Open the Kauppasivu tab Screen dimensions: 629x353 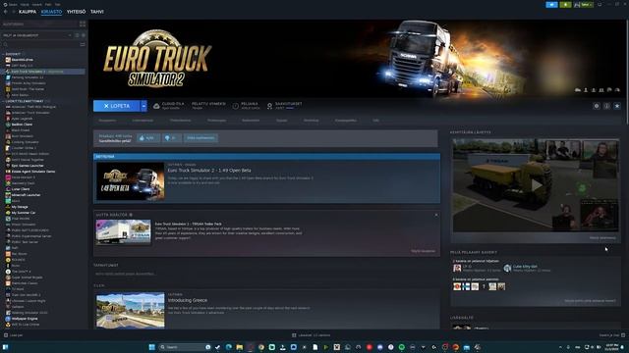[x=107, y=120]
